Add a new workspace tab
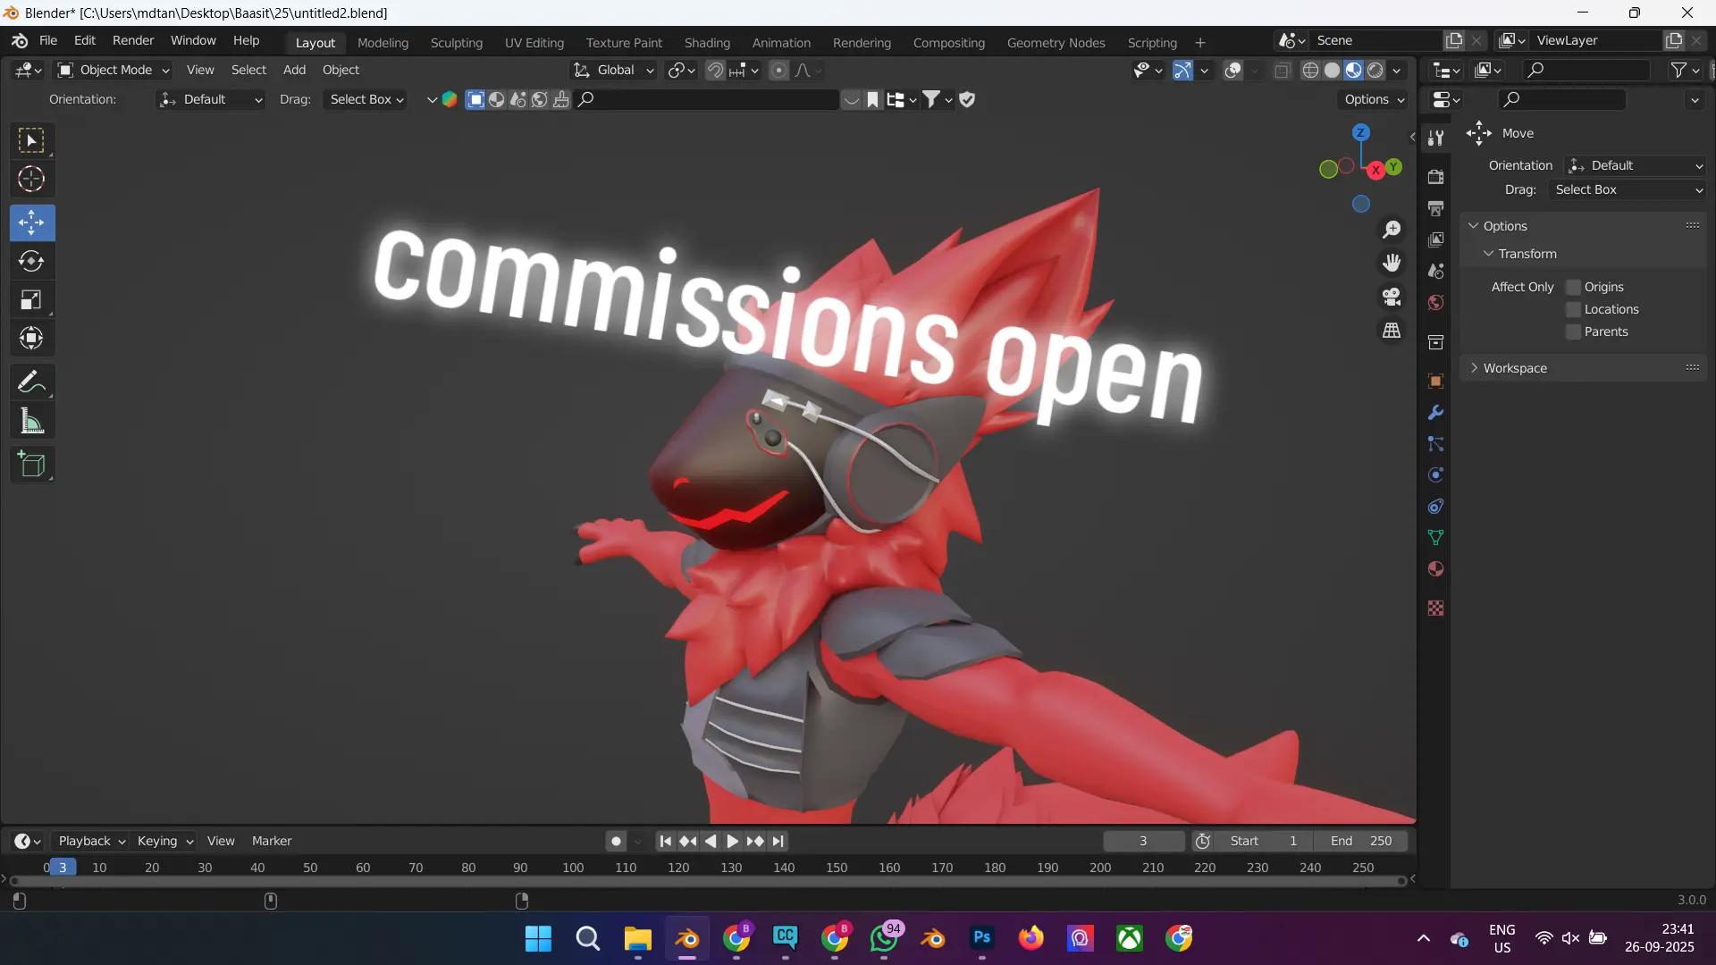Screen dimensions: 1716x965 click(1200, 43)
